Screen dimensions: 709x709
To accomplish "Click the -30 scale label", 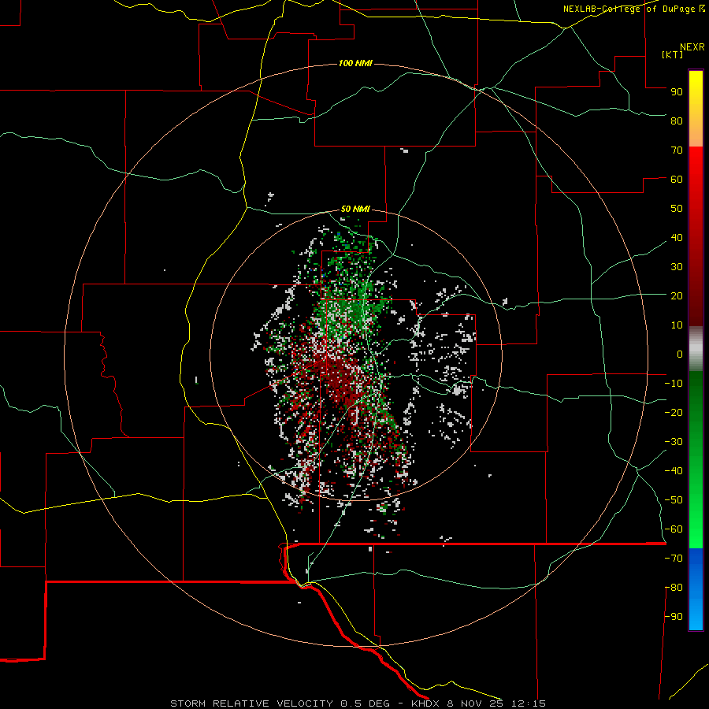I will [674, 442].
